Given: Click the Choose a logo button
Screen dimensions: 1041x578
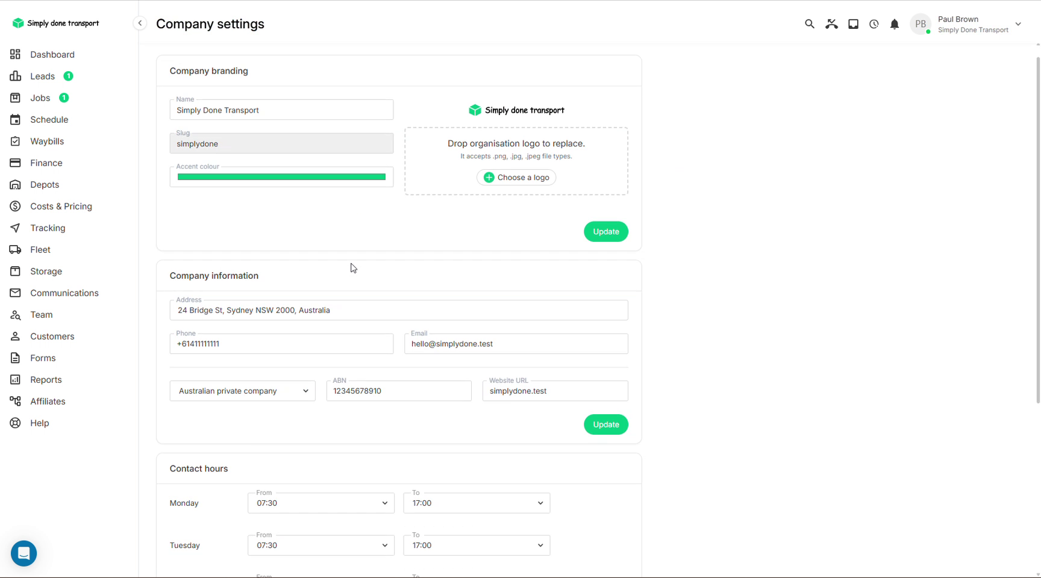Looking at the screenshot, I should coord(516,178).
